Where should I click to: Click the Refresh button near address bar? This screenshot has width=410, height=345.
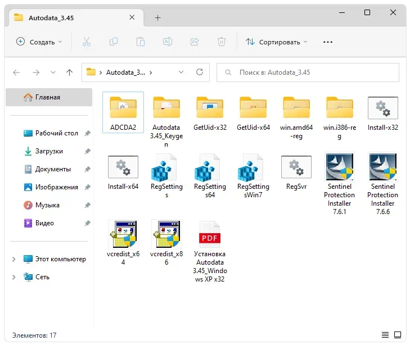point(199,72)
